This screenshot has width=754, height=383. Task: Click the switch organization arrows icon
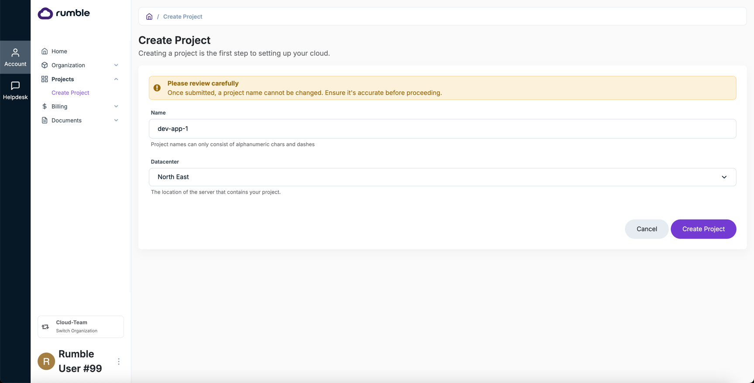coord(45,327)
